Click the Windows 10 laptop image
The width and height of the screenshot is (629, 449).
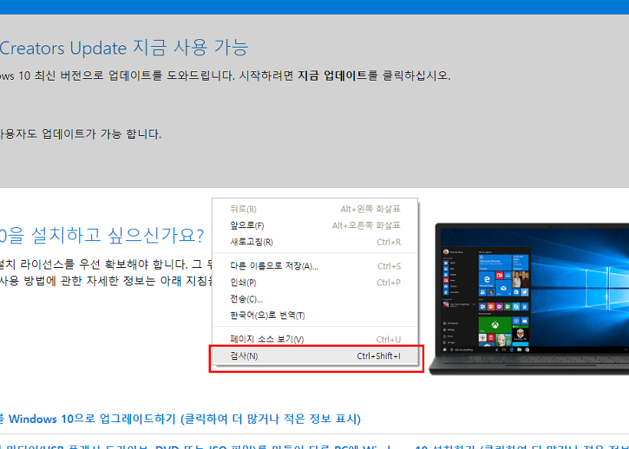529,299
